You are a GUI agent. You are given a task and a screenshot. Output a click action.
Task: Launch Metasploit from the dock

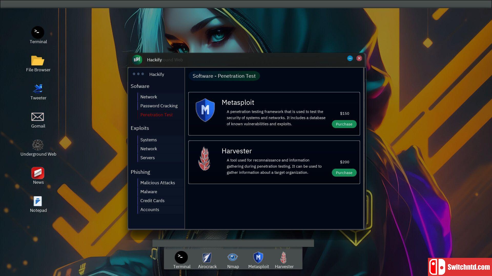(x=258, y=257)
